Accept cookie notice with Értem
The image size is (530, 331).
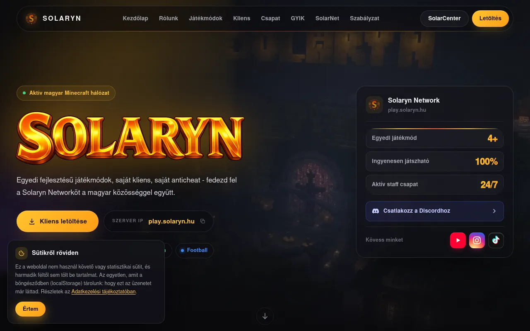(30, 309)
